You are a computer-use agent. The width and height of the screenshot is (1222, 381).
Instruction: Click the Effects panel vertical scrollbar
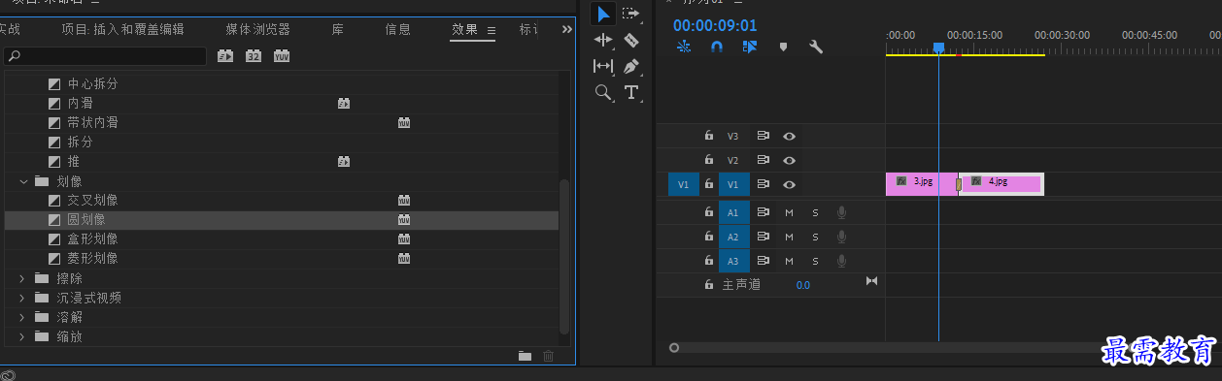564,257
